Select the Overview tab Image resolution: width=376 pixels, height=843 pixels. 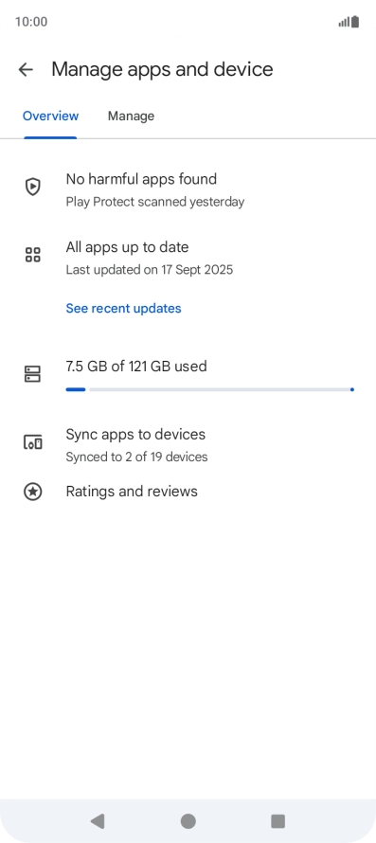click(50, 117)
